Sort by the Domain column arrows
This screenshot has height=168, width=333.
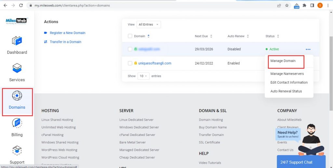[x=148, y=36]
